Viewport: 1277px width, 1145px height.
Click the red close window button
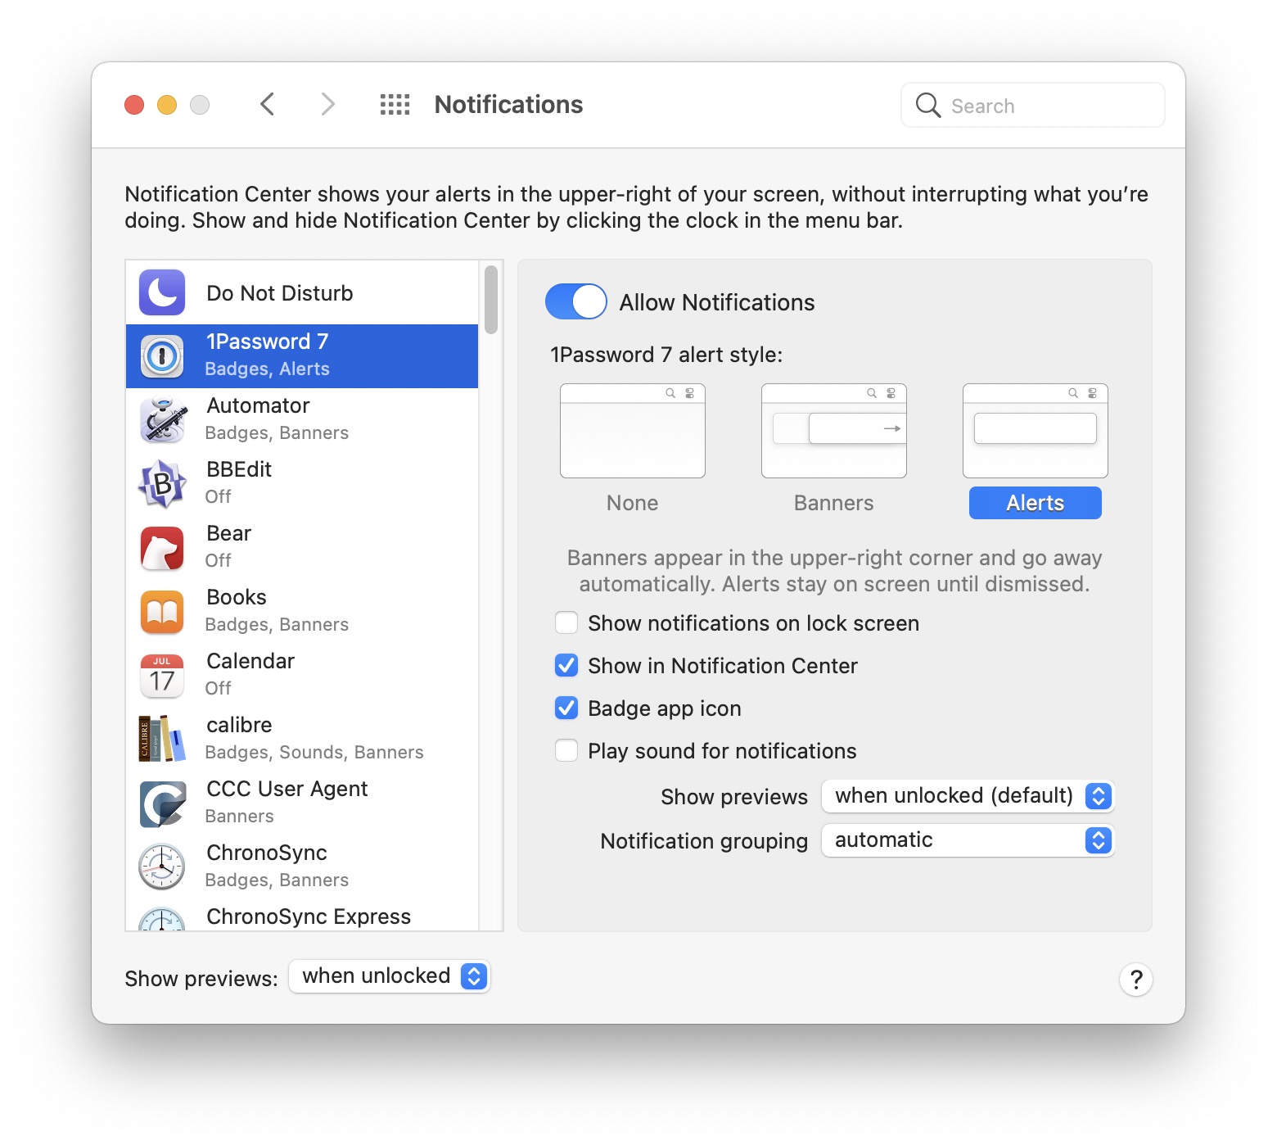pos(134,105)
